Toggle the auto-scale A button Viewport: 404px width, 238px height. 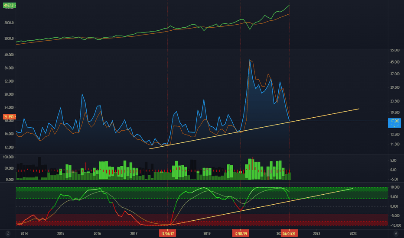[396, 233]
